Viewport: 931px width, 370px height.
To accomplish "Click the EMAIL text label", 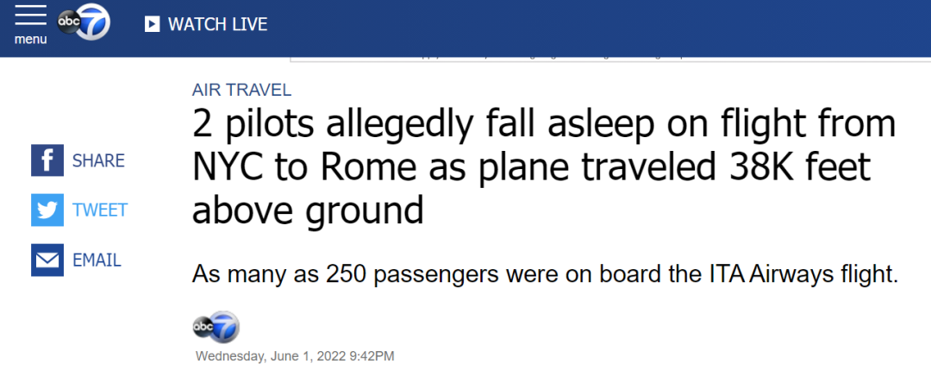I will pyautogui.click(x=97, y=260).
